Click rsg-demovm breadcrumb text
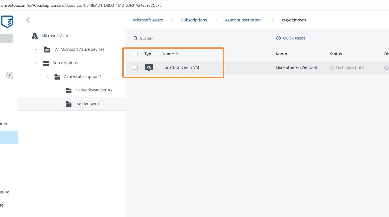 coord(294,20)
